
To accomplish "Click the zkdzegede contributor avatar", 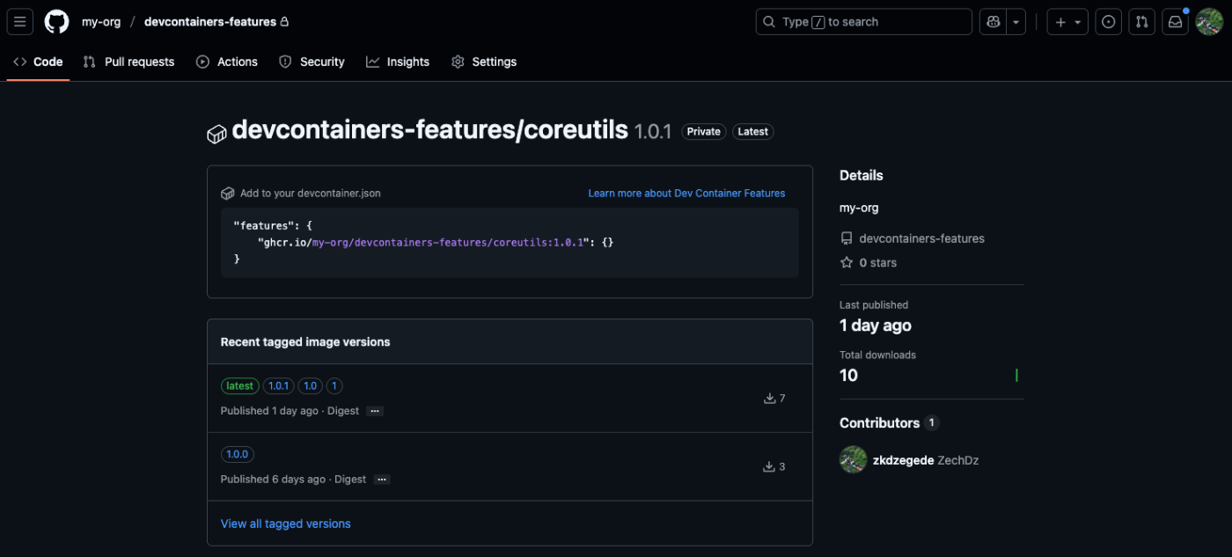I will pyautogui.click(x=853, y=459).
